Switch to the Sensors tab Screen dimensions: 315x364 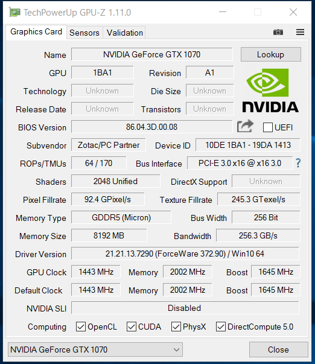click(x=84, y=33)
